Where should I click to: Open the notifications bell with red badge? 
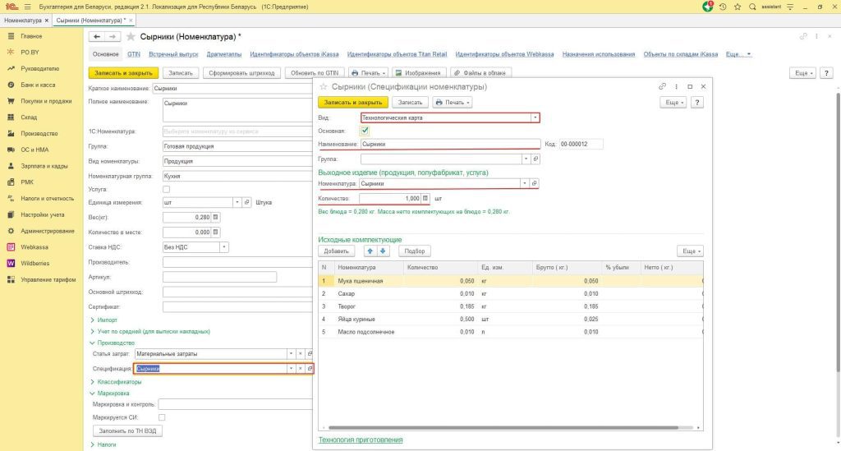click(708, 7)
